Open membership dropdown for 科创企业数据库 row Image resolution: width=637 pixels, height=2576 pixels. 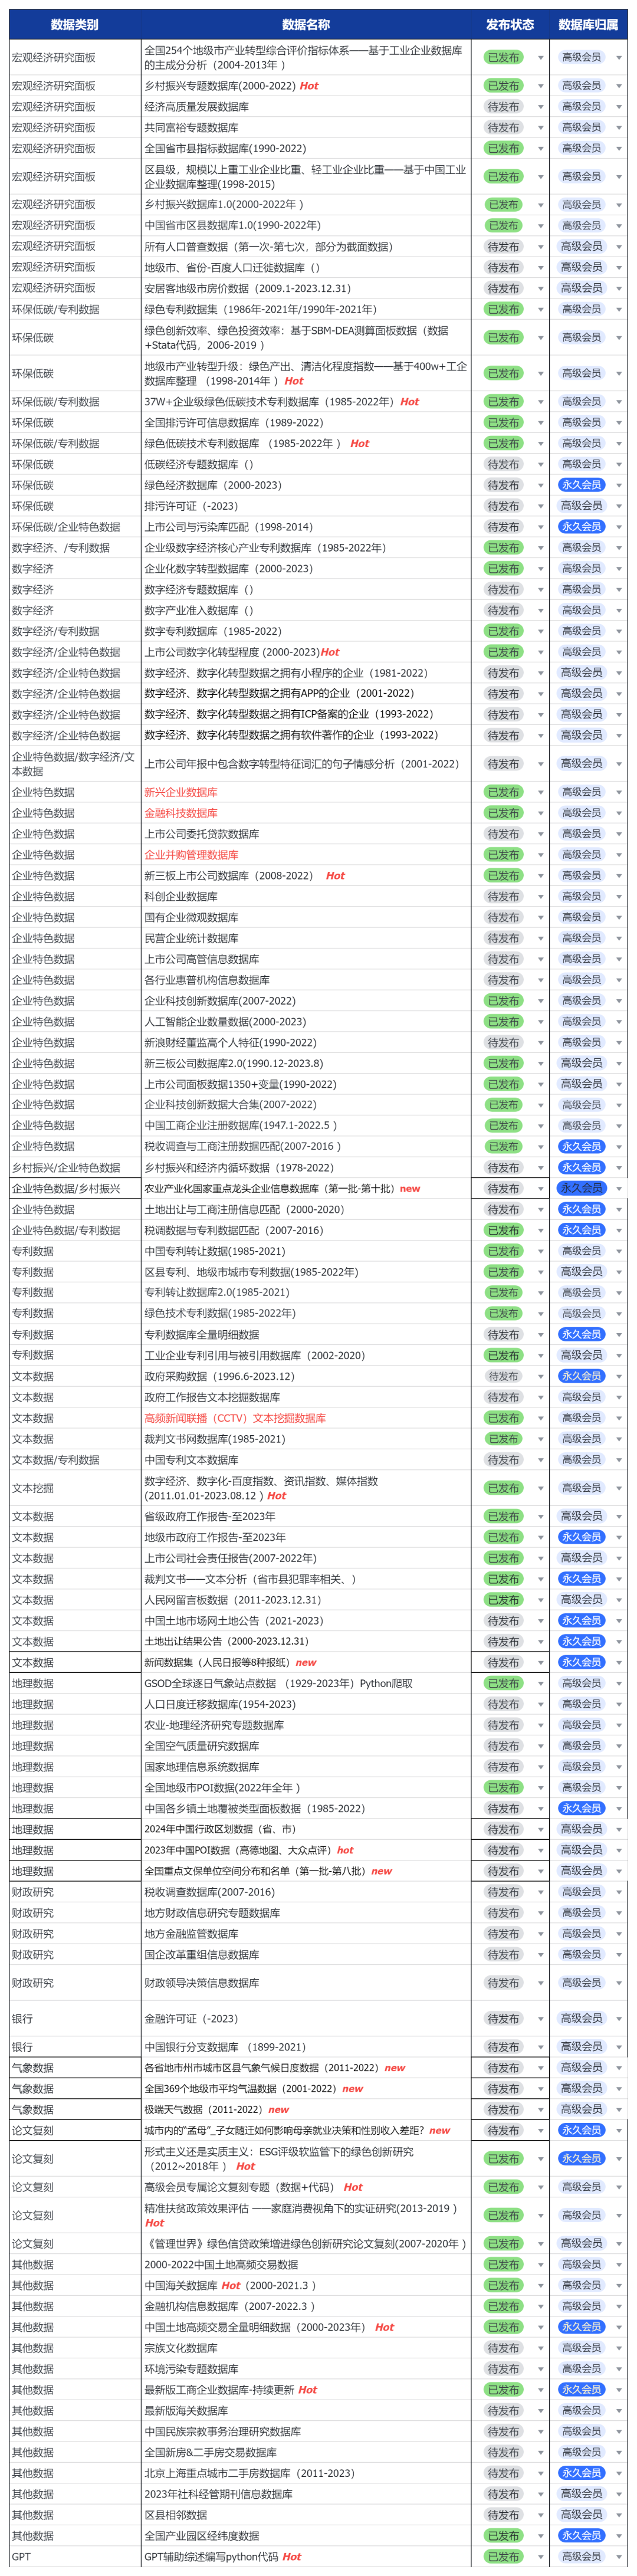click(619, 897)
